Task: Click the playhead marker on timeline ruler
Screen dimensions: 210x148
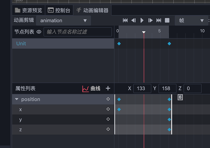Action: click(x=144, y=32)
